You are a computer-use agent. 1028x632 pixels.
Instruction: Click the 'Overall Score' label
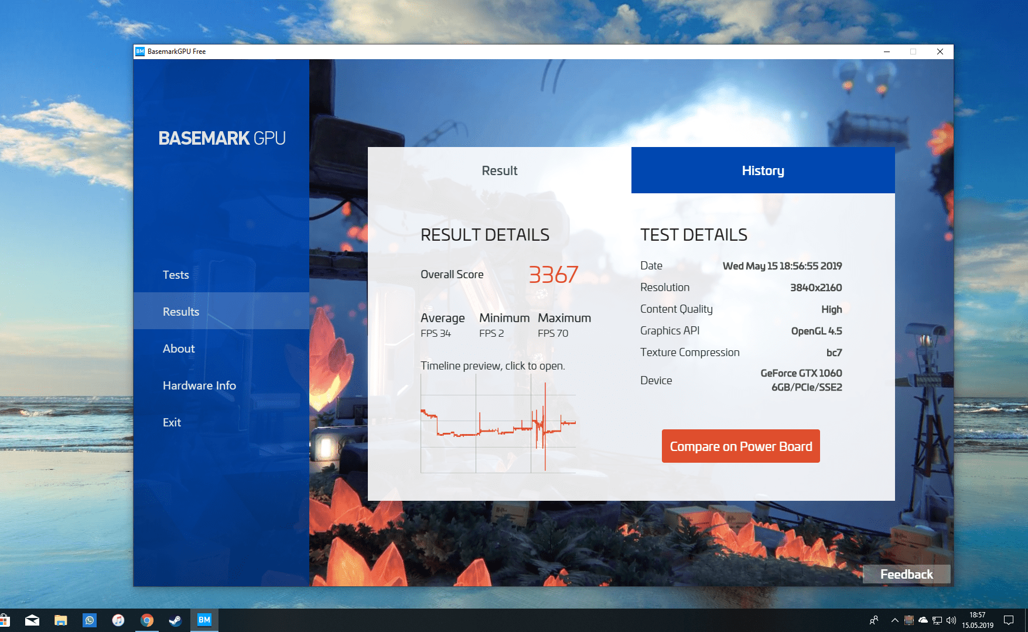coord(452,274)
